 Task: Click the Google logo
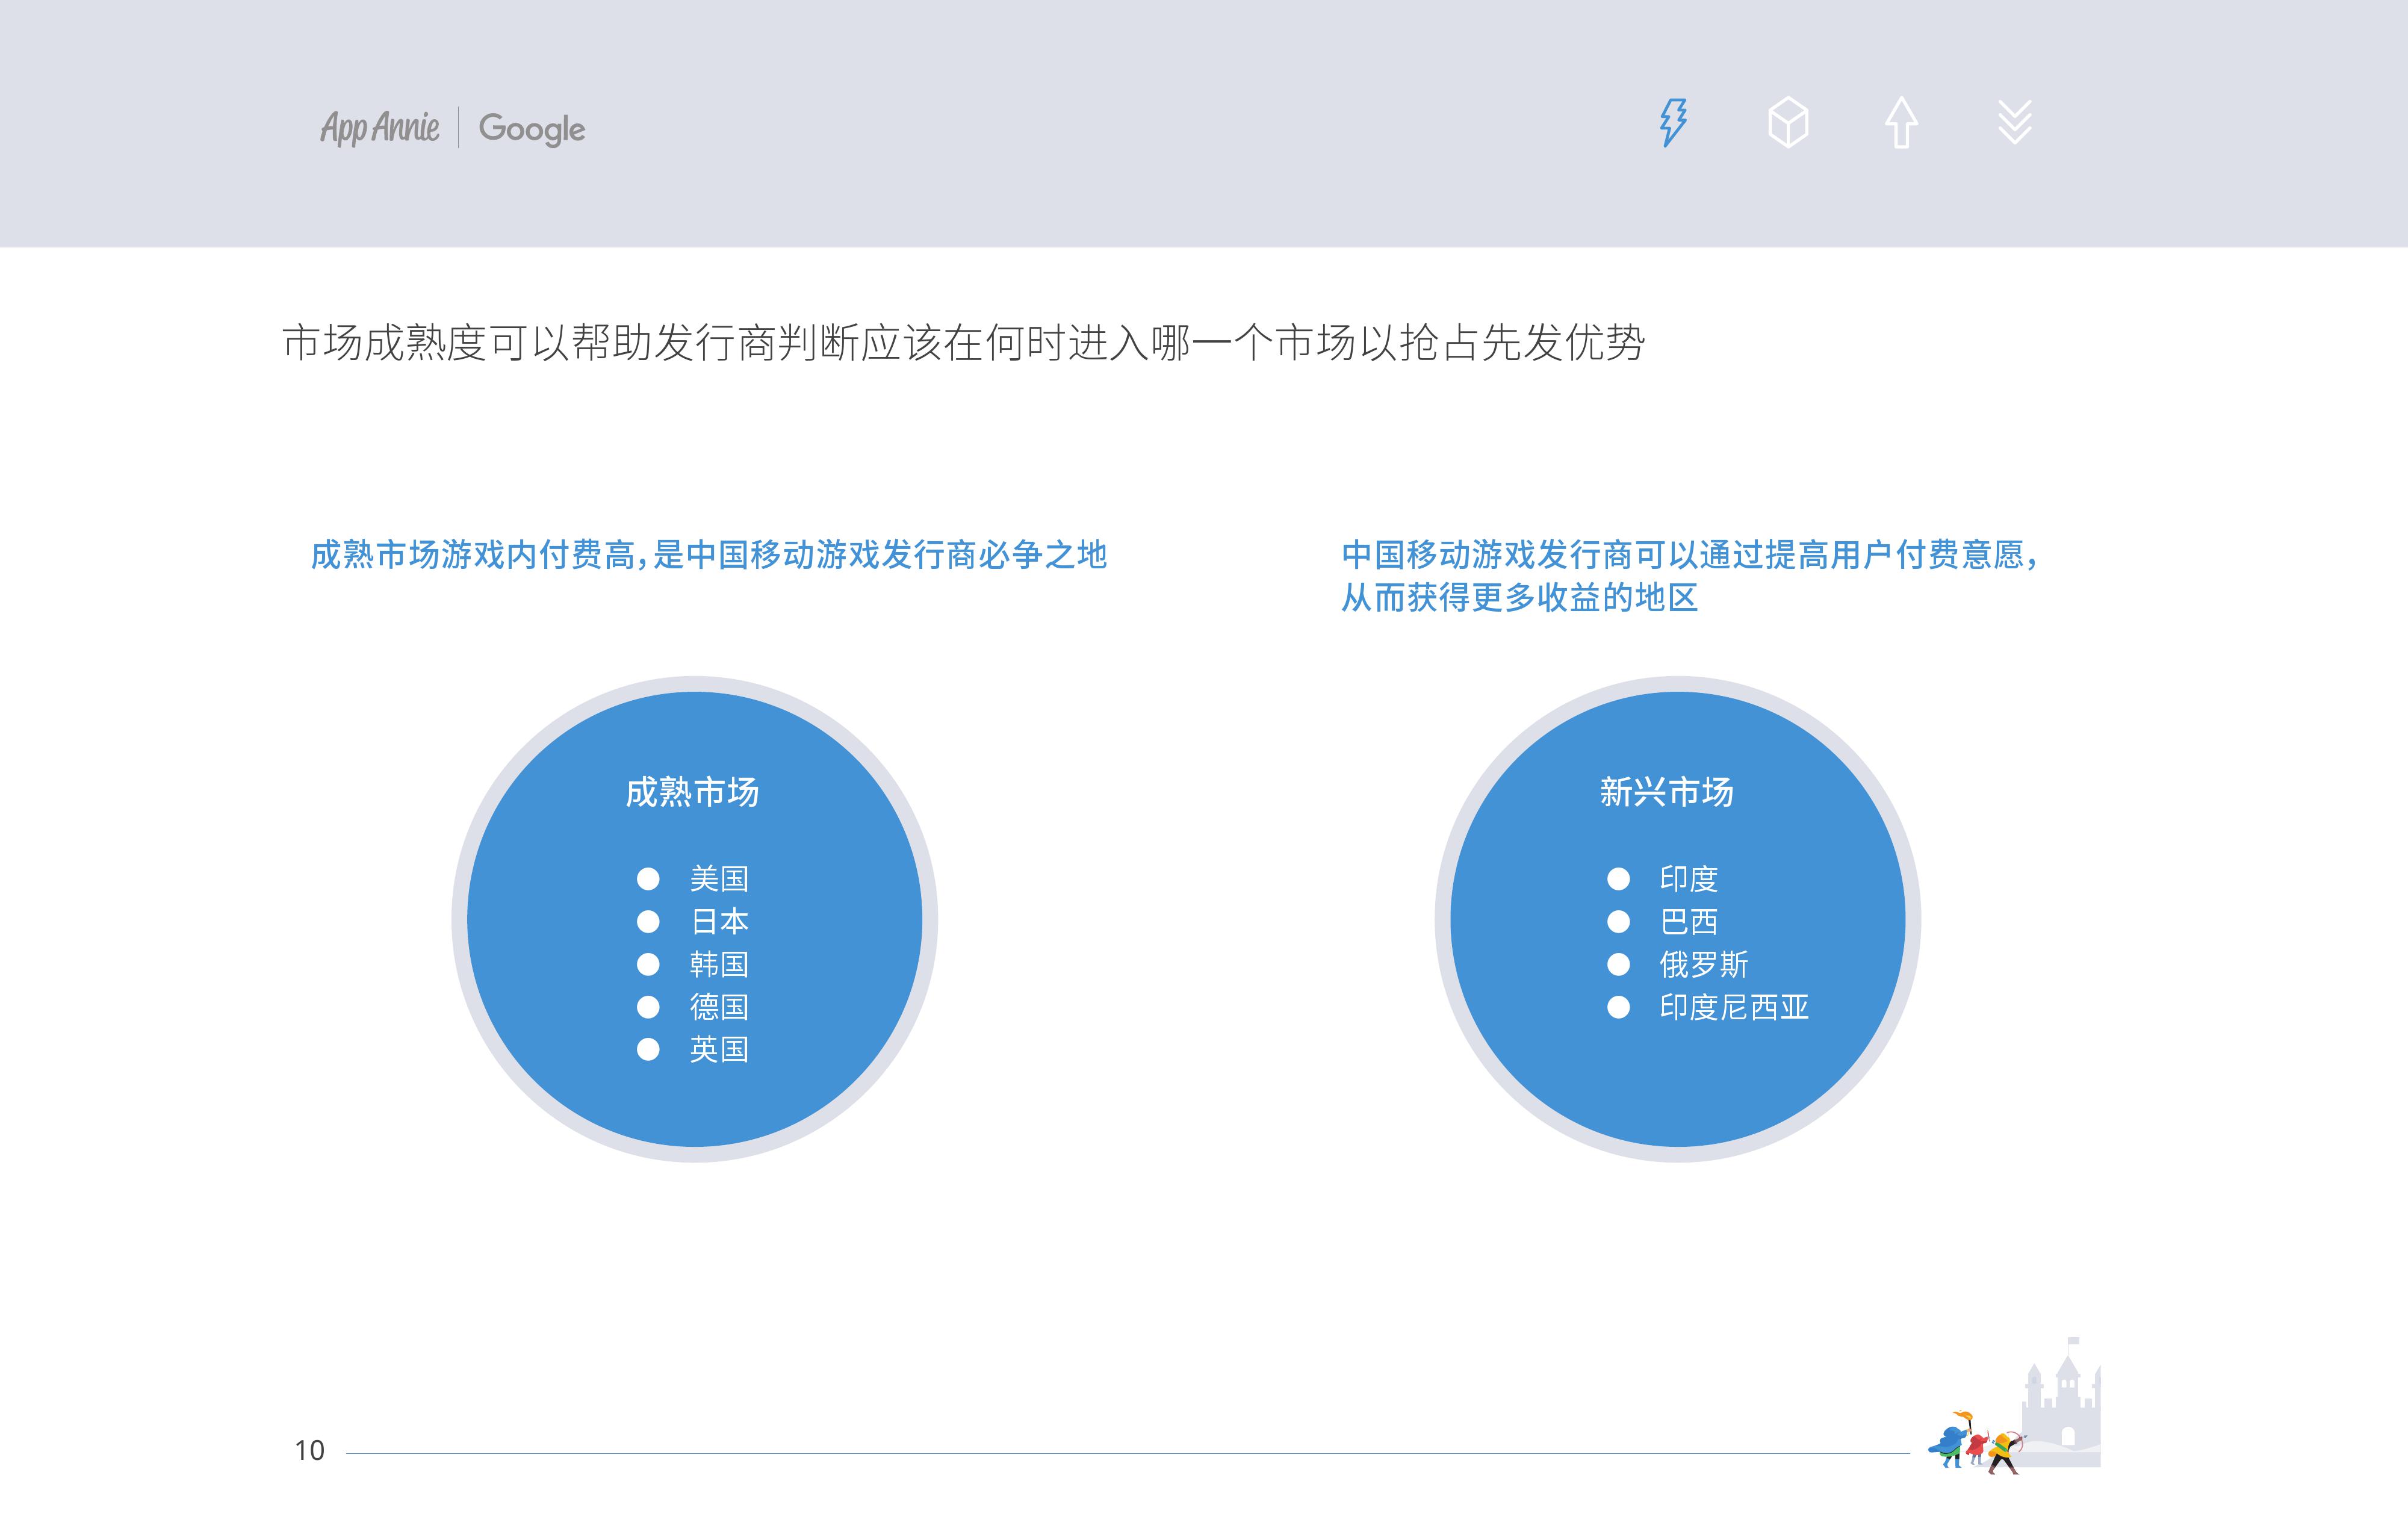(x=531, y=129)
